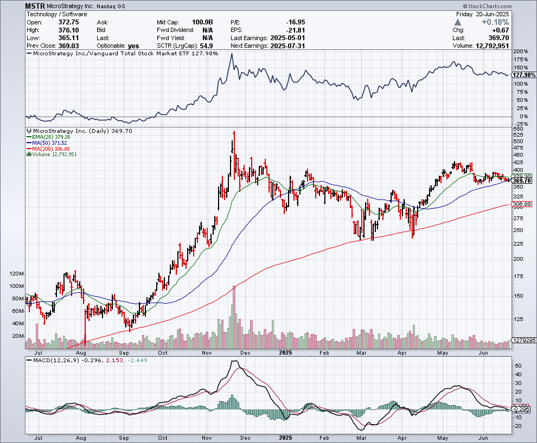
Task: Click the Aug month label under the price chart
Action: (x=81, y=352)
